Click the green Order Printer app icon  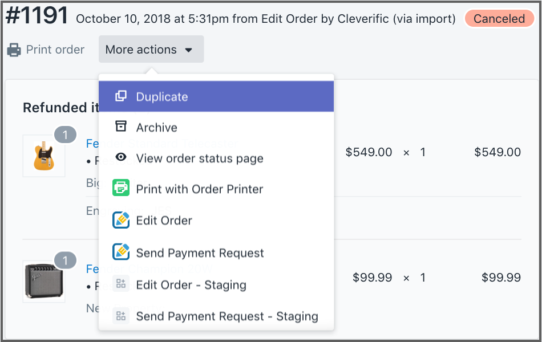point(121,188)
